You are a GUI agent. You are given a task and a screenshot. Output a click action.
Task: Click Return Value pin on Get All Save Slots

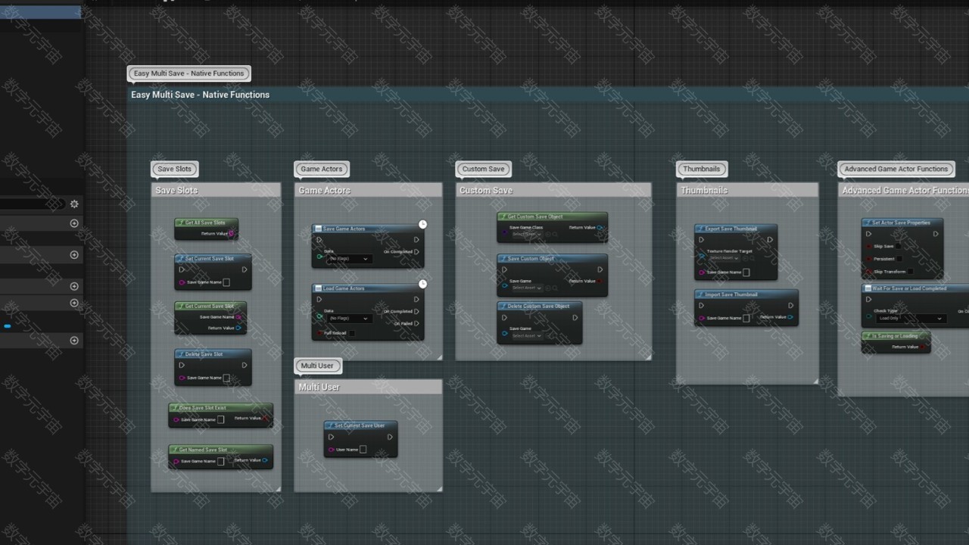click(232, 234)
